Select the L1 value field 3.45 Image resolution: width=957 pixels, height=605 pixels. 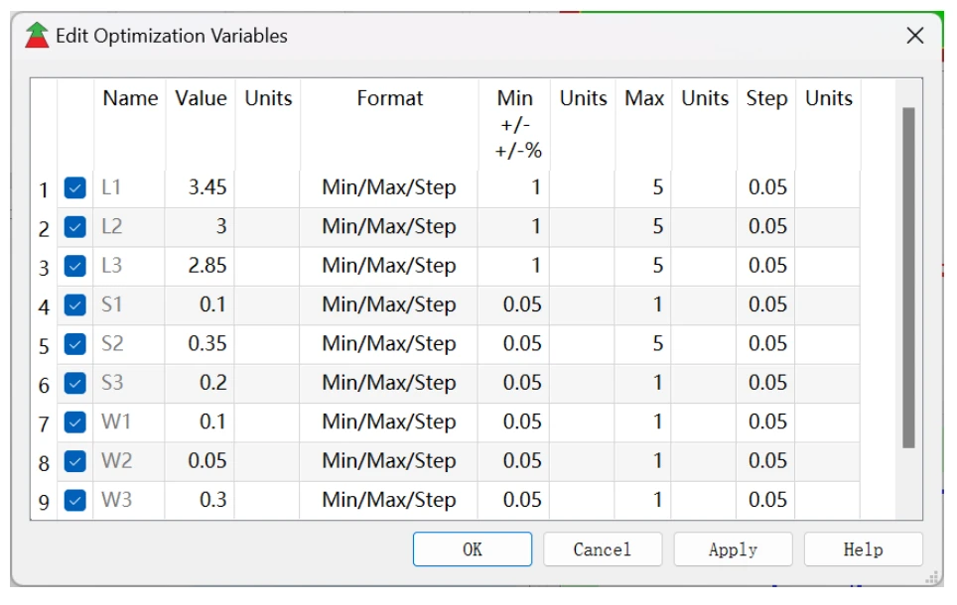pyautogui.click(x=201, y=187)
